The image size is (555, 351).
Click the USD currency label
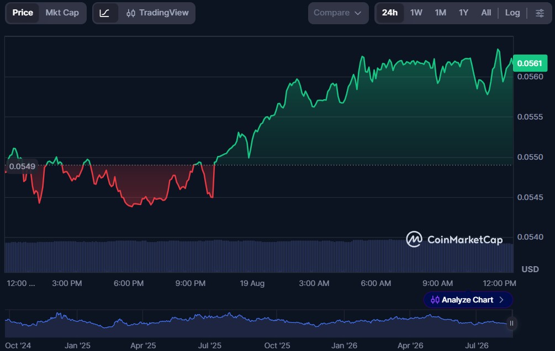coord(530,269)
